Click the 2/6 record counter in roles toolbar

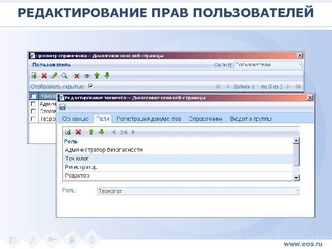pos(124,132)
